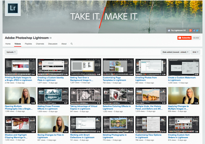Click title Customizing Page Templates in Lightroom

(x=114, y=79)
